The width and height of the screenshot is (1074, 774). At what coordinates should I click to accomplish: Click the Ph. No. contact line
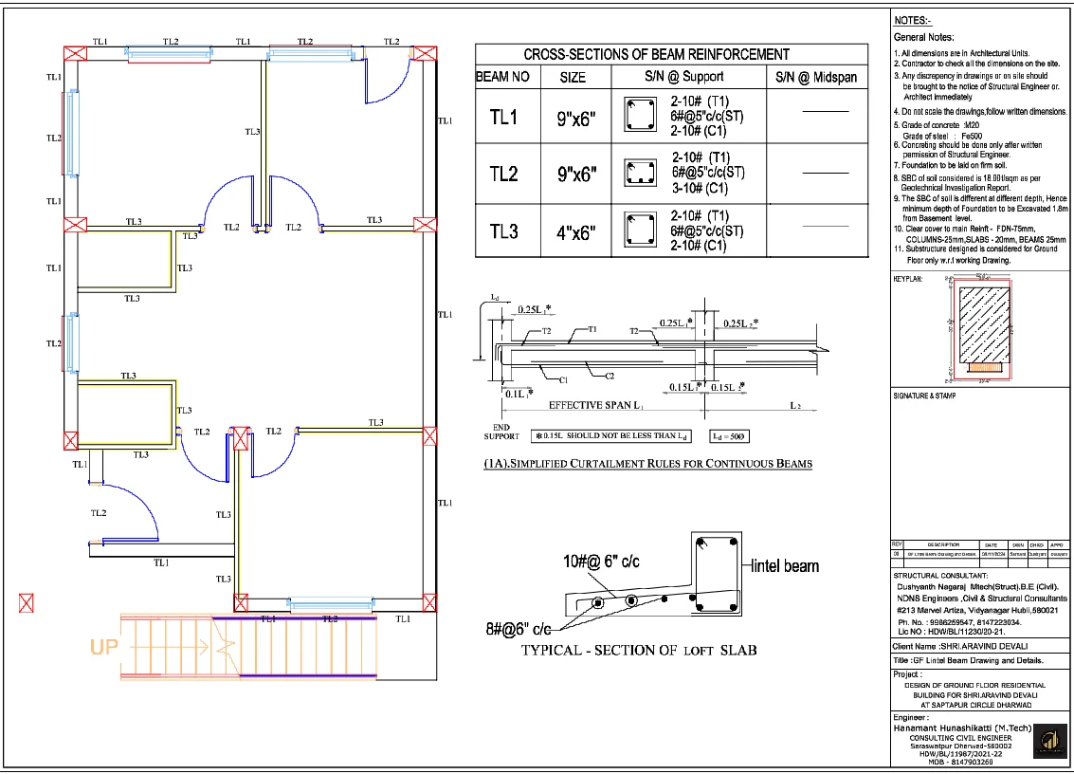coord(959,622)
